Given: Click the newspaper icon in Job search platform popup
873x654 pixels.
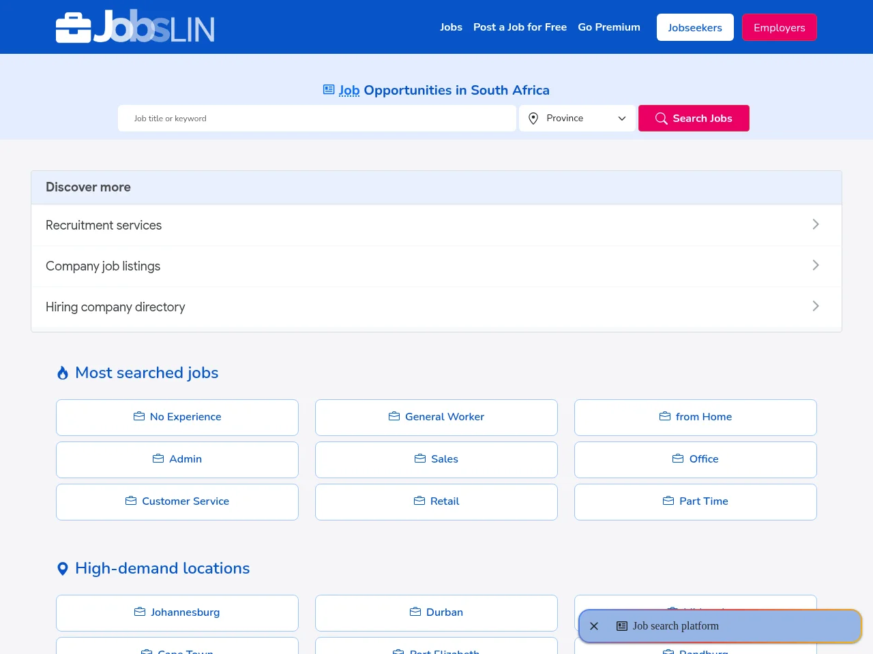Looking at the screenshot, I should (622, 626).
